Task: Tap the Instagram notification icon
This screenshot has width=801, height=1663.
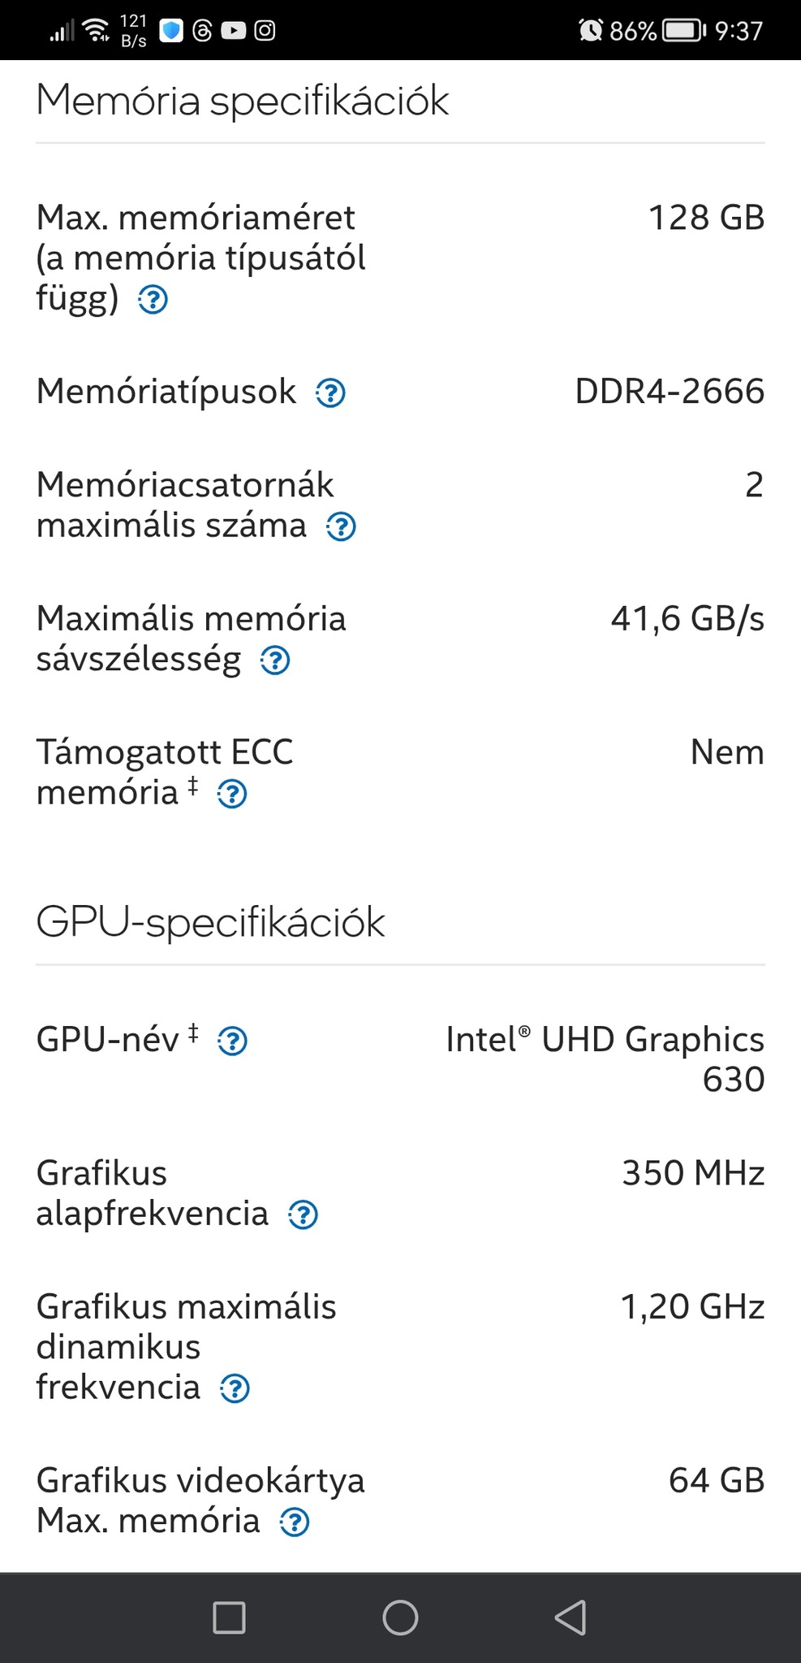Action: coord(265,31)
